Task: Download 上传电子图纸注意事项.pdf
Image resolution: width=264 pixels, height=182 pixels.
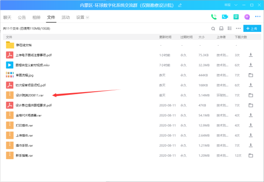Action: pos(251,55)
